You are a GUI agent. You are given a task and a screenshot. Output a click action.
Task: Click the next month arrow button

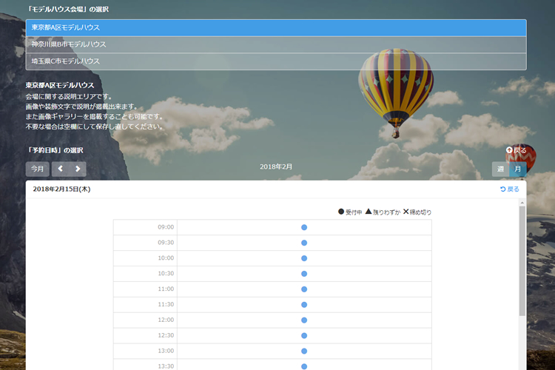(x=77, y=169)
